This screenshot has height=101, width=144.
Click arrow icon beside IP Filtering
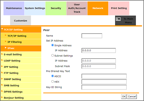coord(6,41)
